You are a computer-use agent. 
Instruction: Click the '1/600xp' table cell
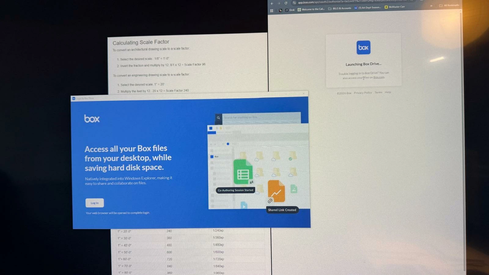(x=219, y=252)
